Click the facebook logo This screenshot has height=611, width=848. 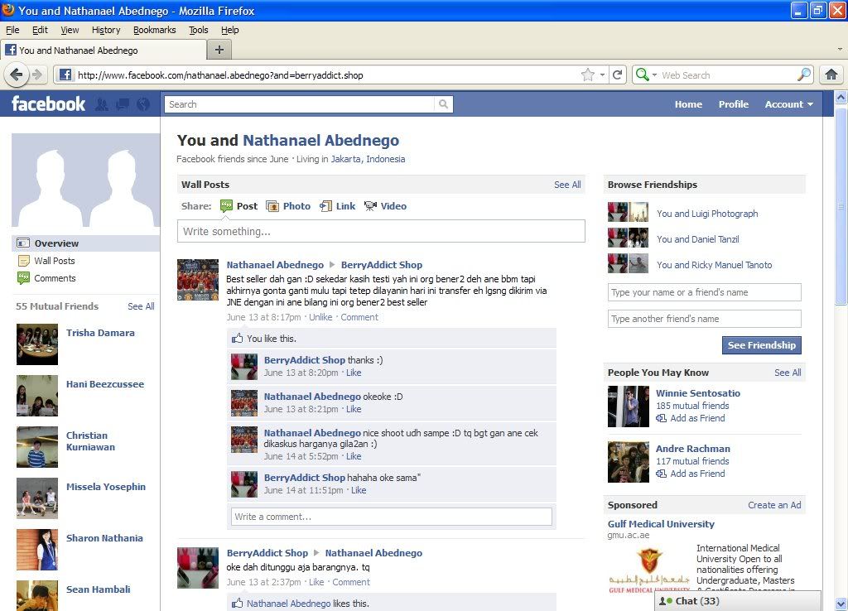[x=48, y=103]
